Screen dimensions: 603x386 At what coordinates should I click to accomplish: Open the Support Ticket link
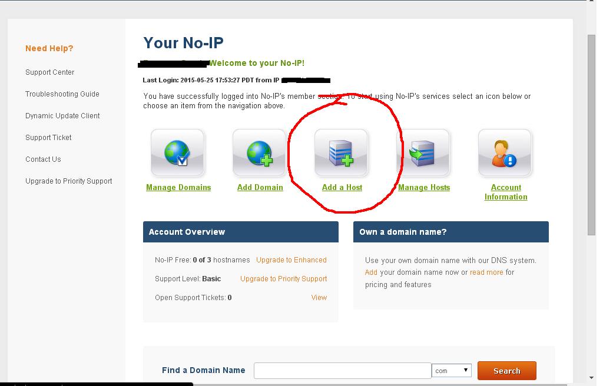[48, 138]
